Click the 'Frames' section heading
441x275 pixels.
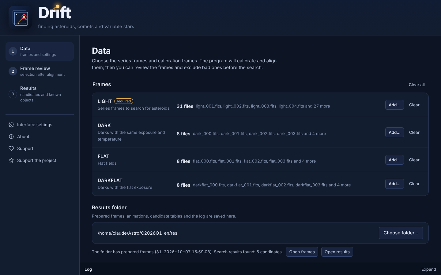coord(102,84)
